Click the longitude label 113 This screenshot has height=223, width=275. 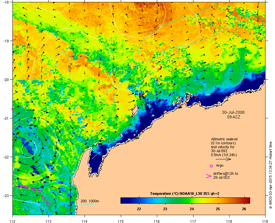48,221
